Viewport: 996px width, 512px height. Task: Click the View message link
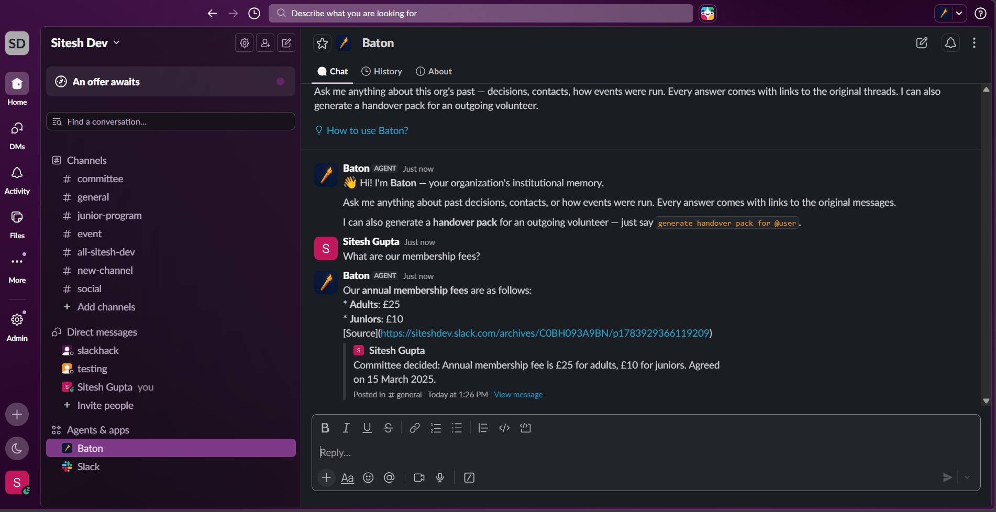518,394
